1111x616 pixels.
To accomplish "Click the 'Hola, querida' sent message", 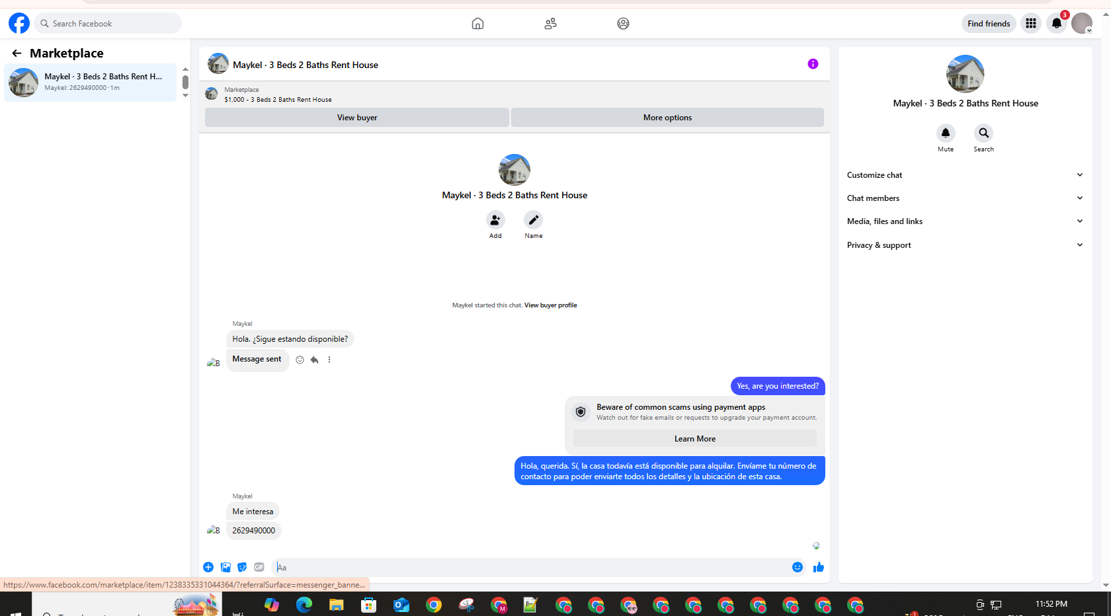I will pos(669,471).
